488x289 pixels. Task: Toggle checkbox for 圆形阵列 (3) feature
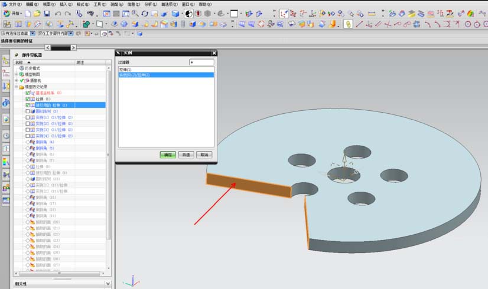pyautogui.click(x=28, y=111)
